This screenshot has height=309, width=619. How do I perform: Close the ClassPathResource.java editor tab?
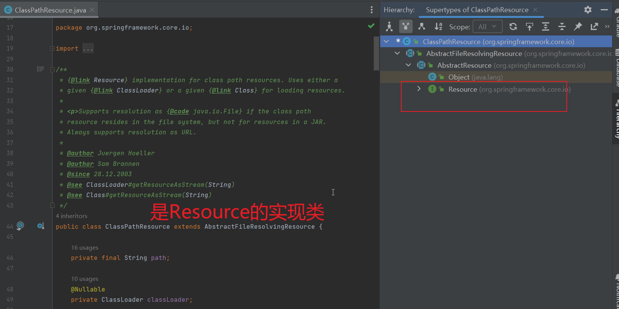tap(92, 10)
